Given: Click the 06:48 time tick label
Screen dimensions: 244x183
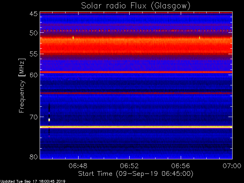Looking at the screenshot, I should click(78, 166).
